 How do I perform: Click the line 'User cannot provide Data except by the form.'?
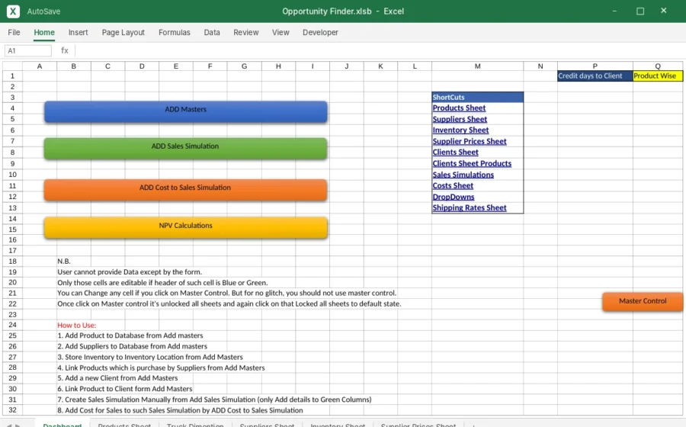tap(130, 271)
